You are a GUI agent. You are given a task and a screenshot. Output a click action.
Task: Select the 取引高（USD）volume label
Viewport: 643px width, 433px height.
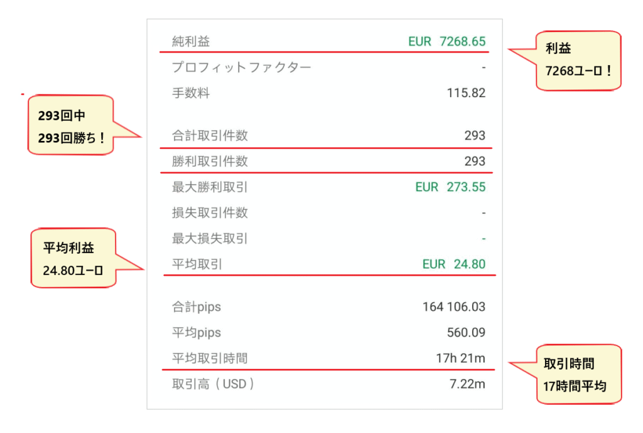pyautogui.click(x=213, y=384)
